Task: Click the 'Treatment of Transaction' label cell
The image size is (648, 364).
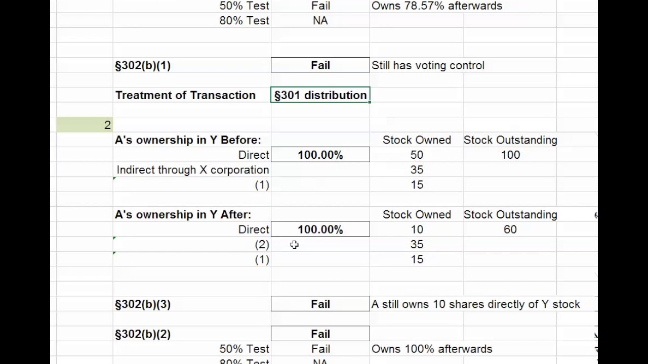Action: click(185, 95)
